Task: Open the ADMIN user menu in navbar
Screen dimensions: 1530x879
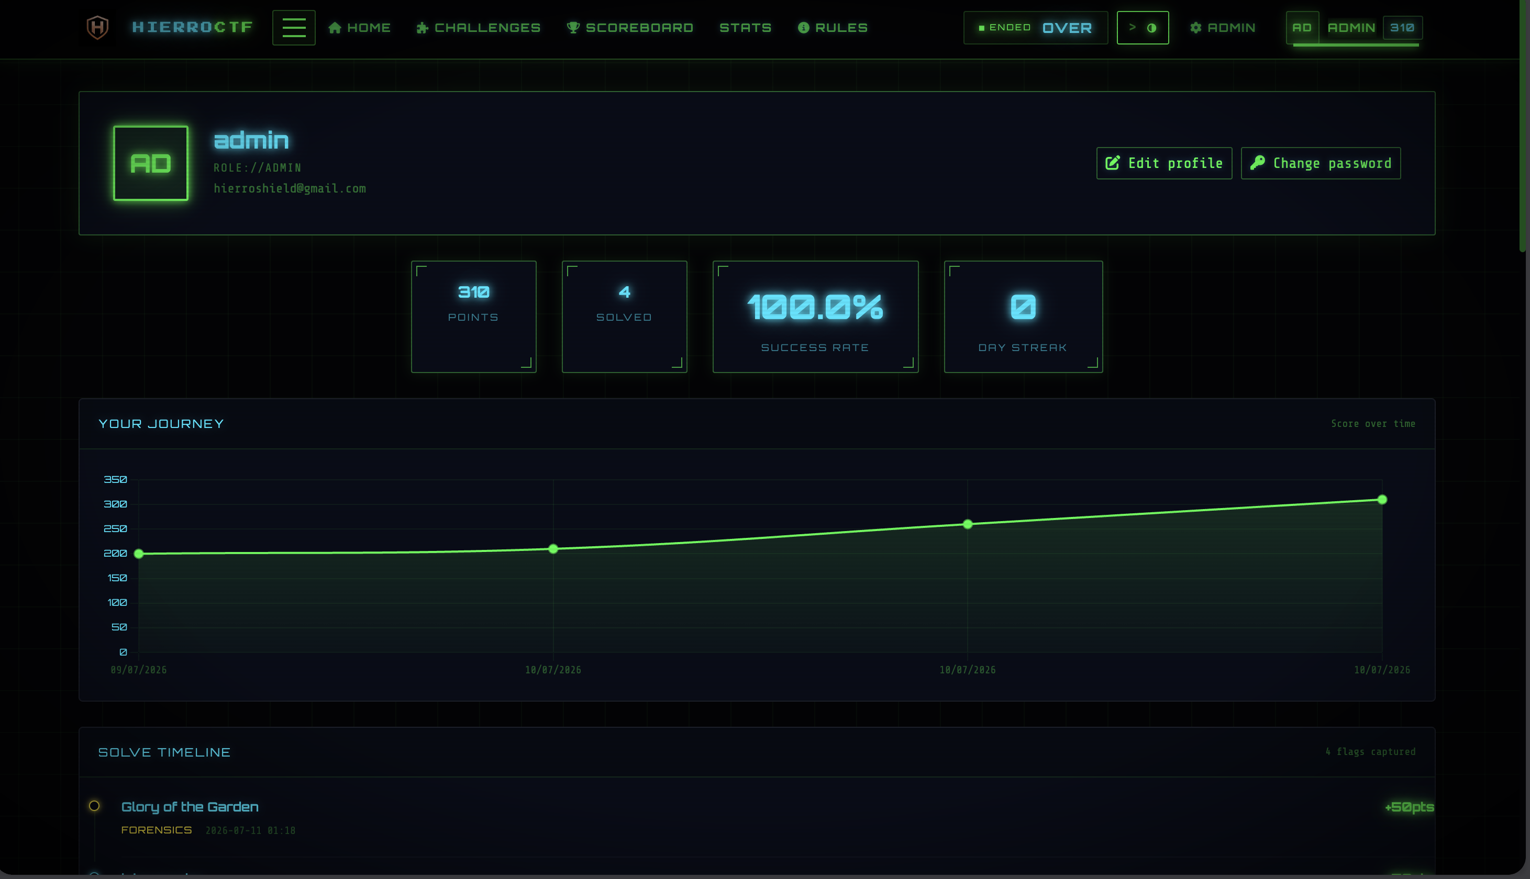Action: 1354,28
